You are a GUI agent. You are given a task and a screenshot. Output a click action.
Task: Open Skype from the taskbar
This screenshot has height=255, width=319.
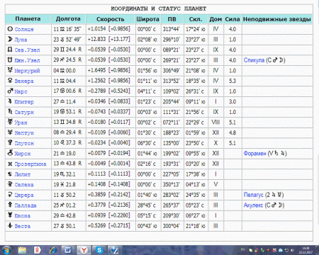(99, 250)
